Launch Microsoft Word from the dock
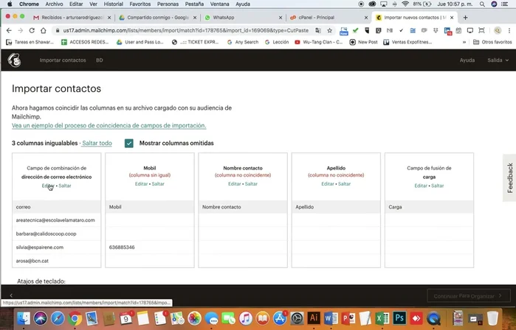 point(331,318)
